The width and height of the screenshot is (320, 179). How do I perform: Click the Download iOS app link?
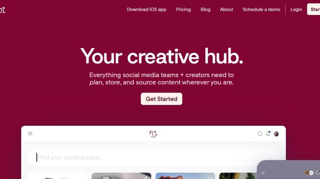click(x=147, y=9)
